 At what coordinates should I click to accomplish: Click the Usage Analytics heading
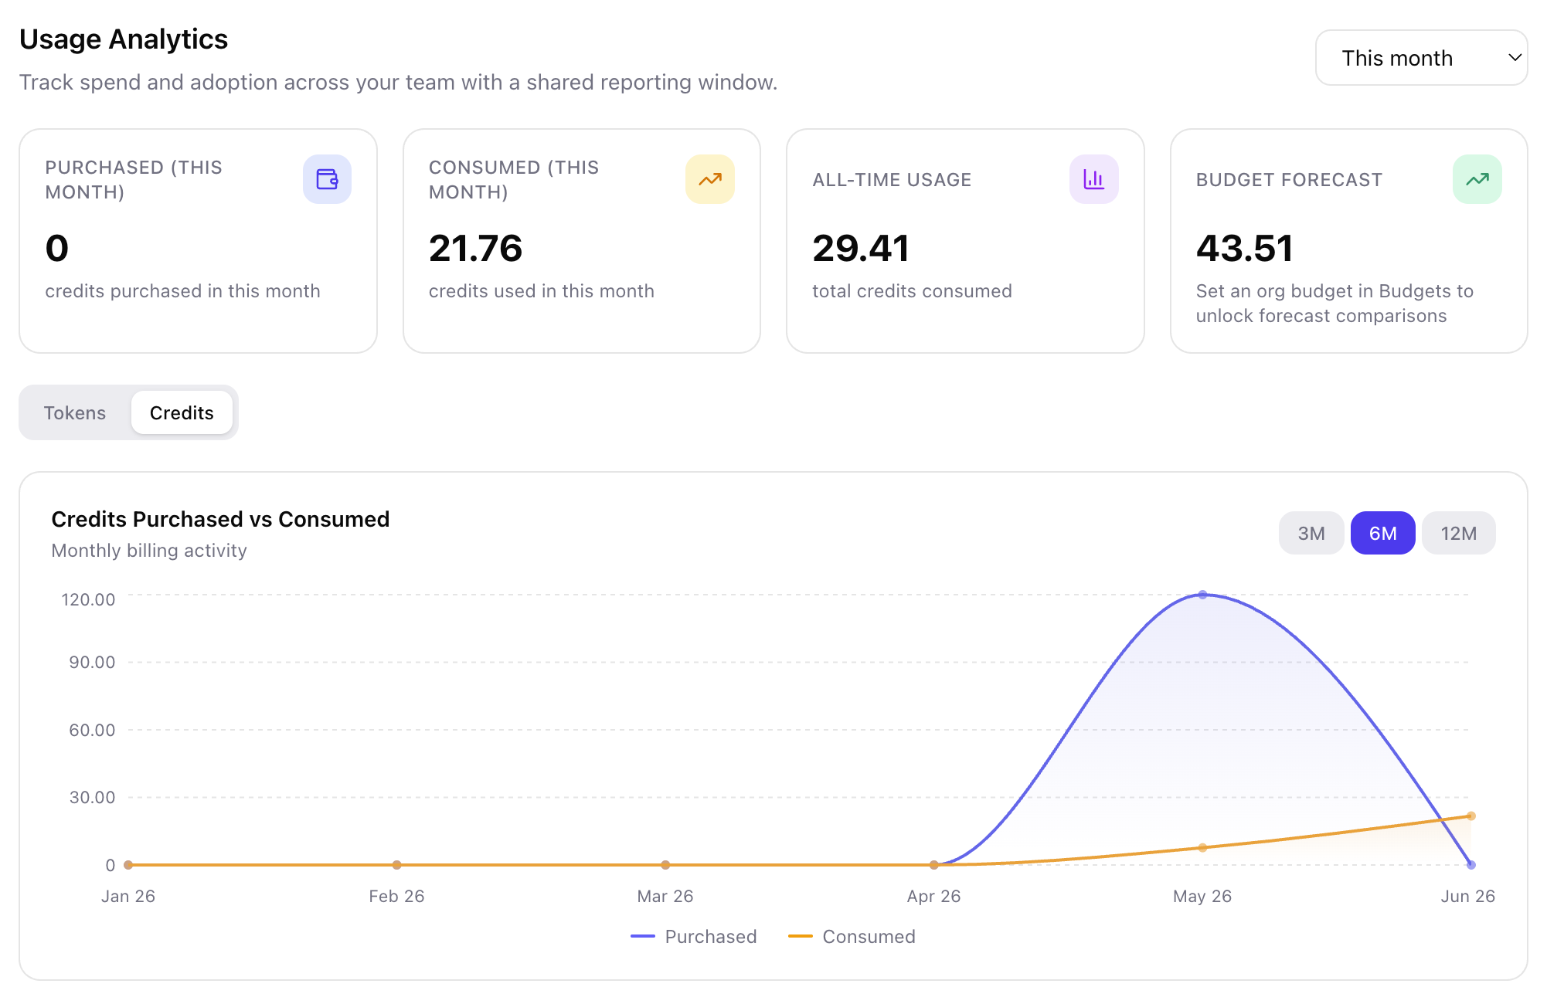click(x=124, y=39)
